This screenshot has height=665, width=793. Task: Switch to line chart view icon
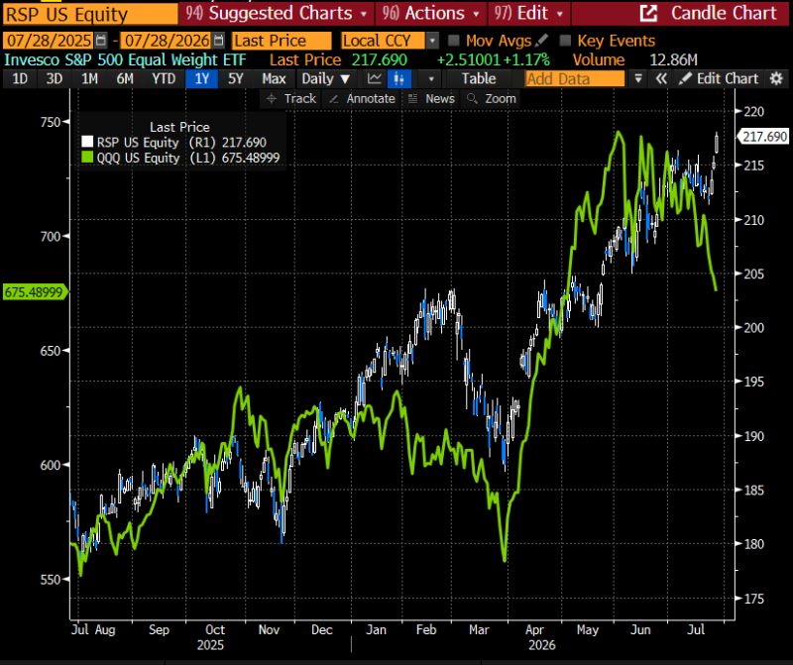click(x=375, y=79)
